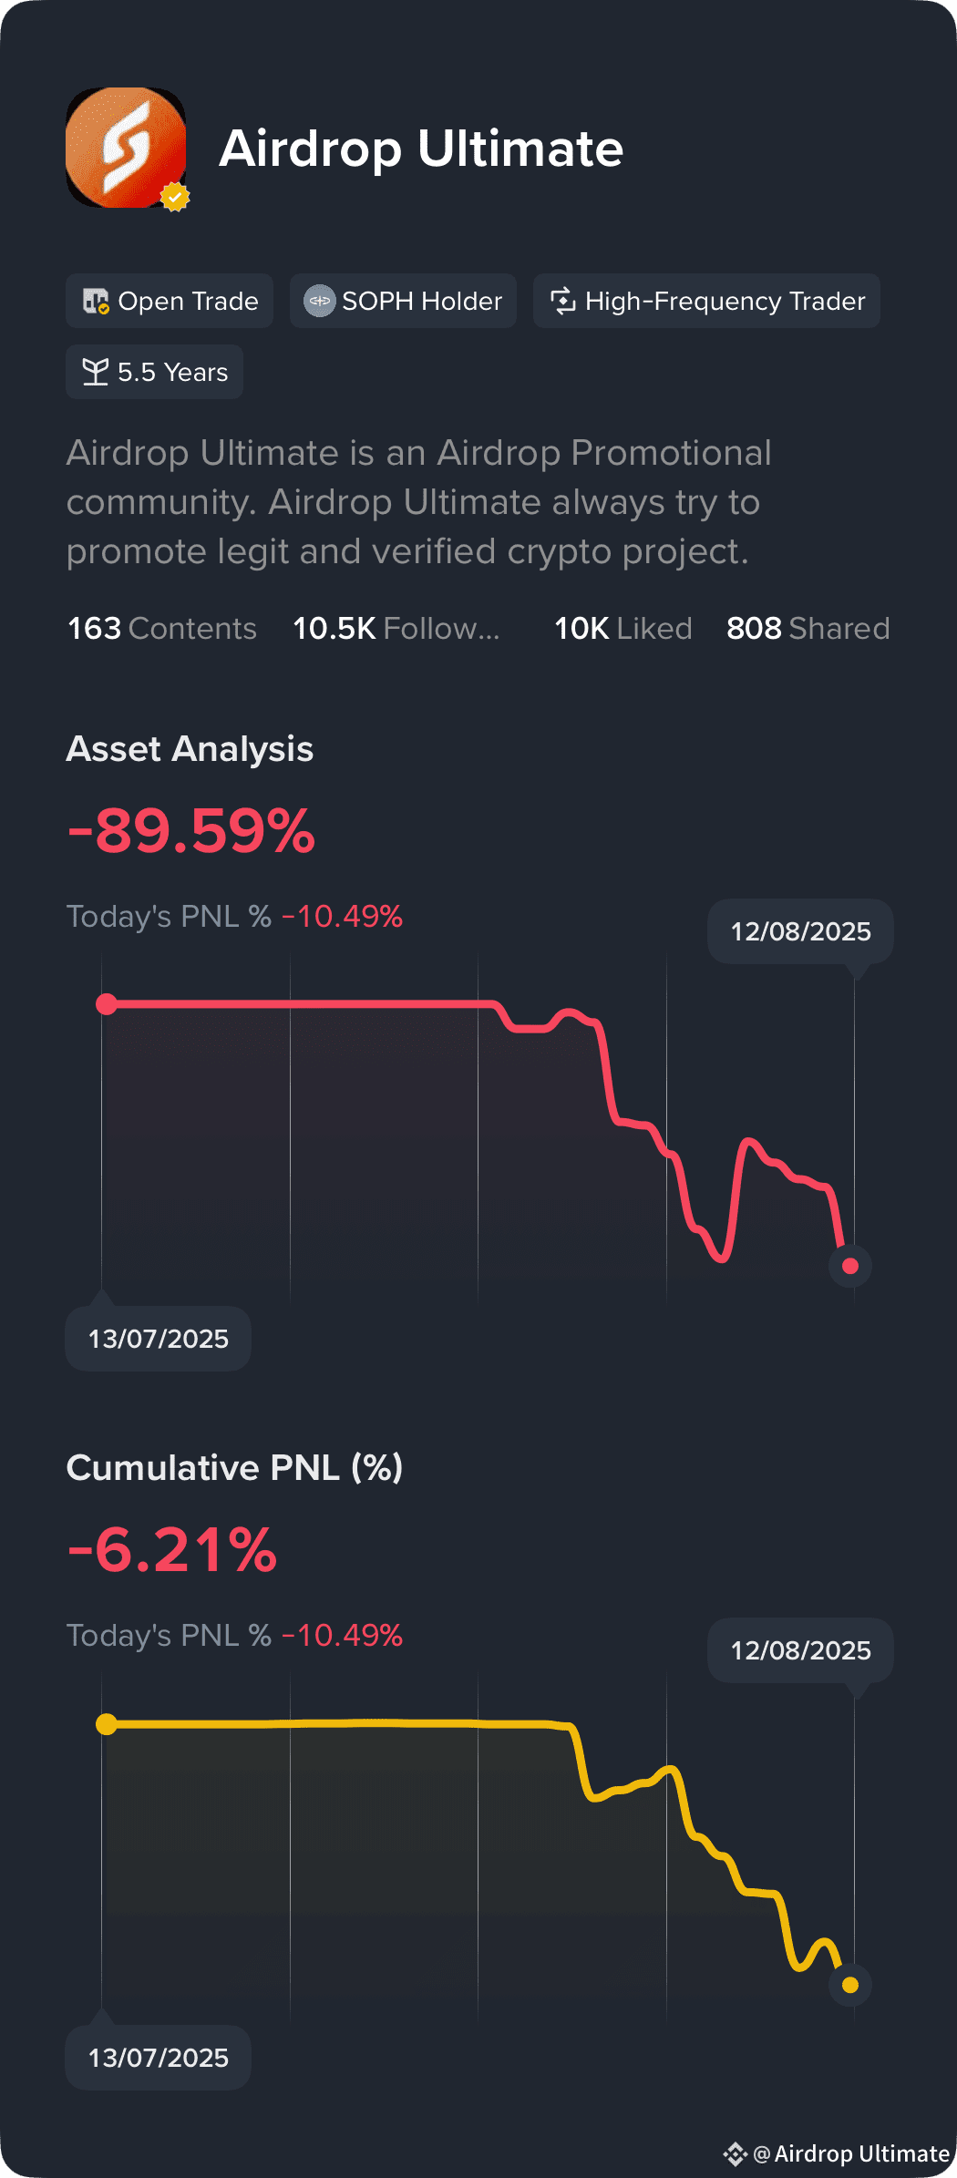Click the yellow end point on PNL chart
The image size is (957, 2178).
pyautogui.click(x=850, y=1985)
